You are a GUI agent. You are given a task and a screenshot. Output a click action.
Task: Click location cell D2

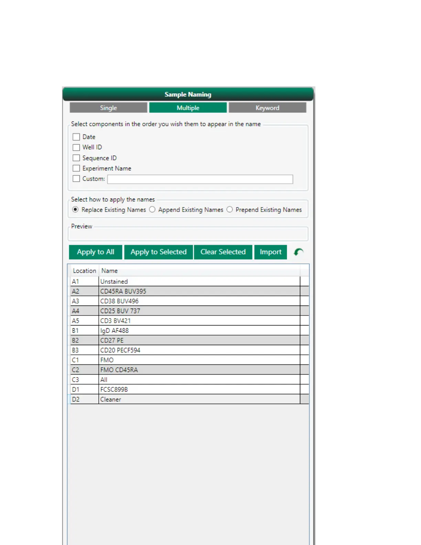pyautogui.click(x=85, y=399)
